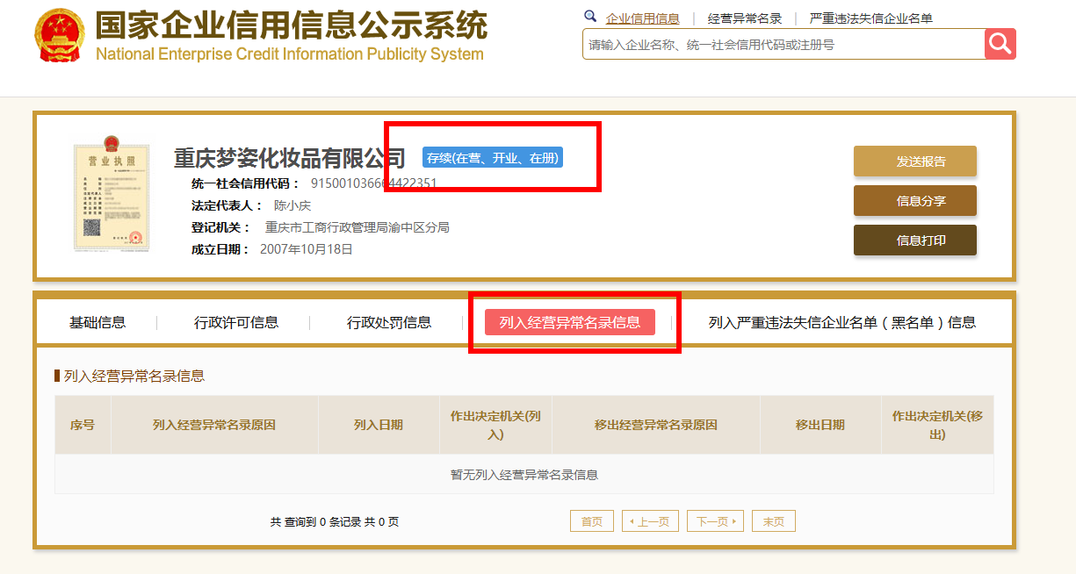
Task: Jump to 末页 last page
Action: tap(773, 520)
